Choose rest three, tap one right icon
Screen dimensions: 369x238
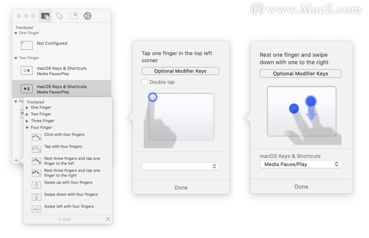37,173
